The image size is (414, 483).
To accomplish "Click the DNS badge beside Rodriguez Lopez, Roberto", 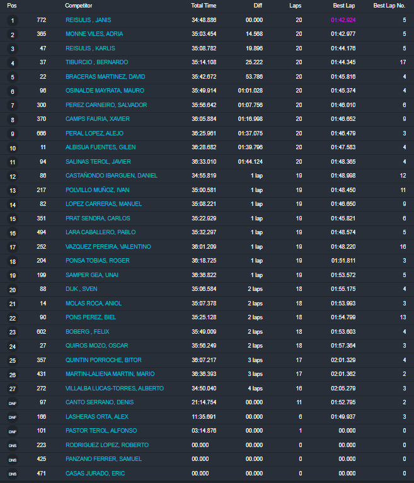I will 13,445.
